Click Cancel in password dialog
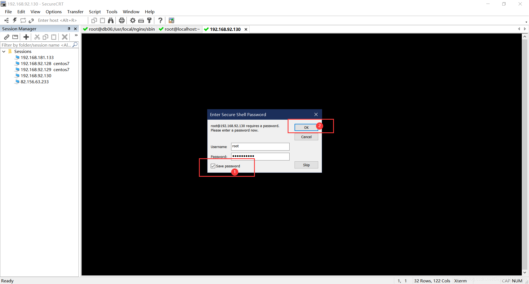Screen dimensions: 529x284 (306, 137)
